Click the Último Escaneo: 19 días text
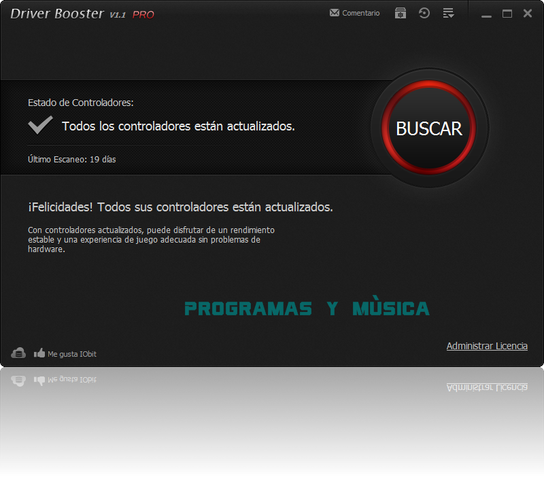544x477 pixels. (71, 159)
